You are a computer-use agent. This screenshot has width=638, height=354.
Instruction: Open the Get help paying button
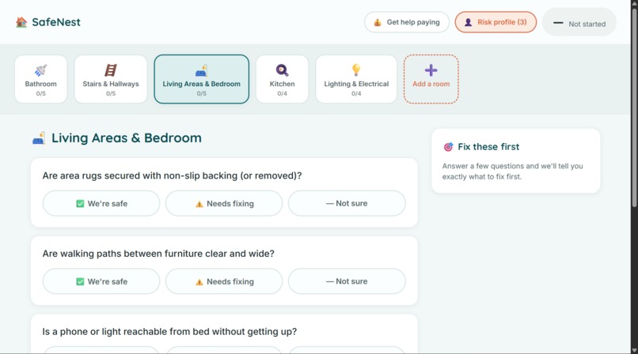click(x=407, y=22)
